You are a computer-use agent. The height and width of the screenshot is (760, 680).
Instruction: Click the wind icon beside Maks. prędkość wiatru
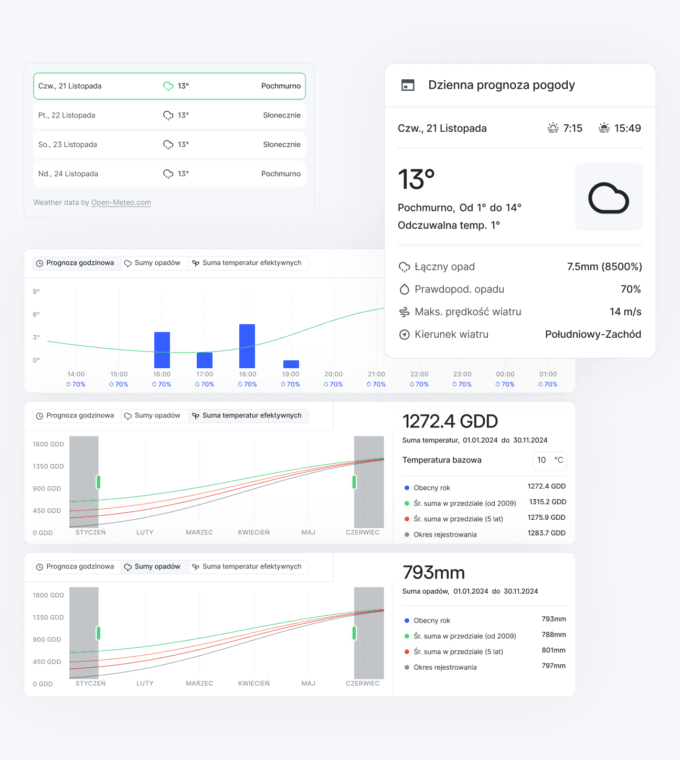(404, 312)
